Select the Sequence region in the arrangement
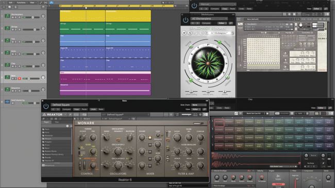The width and height of the screenshot is (335, 188). point(105,89)
